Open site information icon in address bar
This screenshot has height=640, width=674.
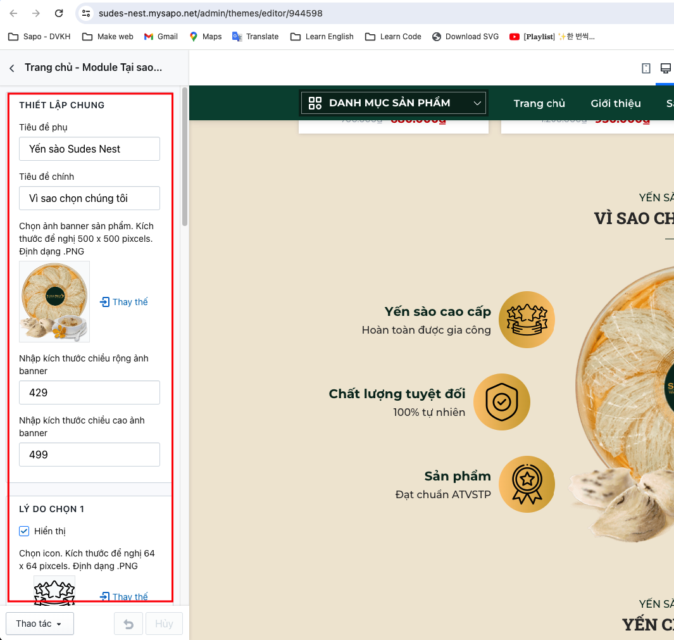pos(86,13)
